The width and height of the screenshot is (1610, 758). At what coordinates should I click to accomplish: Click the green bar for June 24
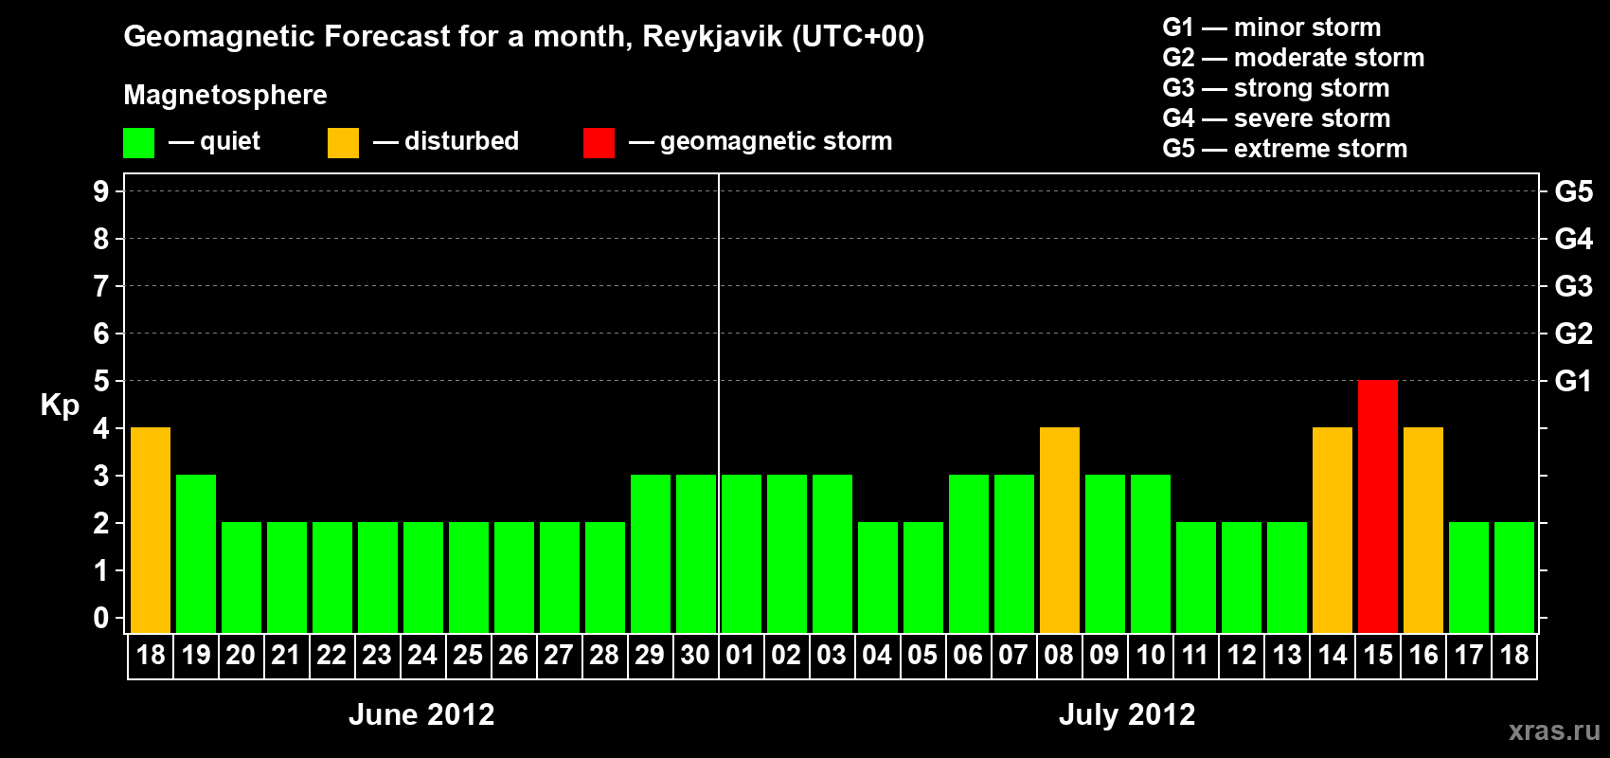423,578
